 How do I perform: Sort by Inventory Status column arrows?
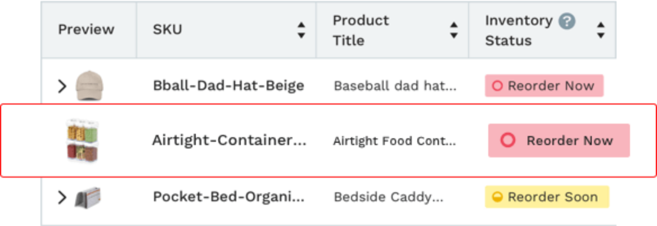[x=600, y=30]
